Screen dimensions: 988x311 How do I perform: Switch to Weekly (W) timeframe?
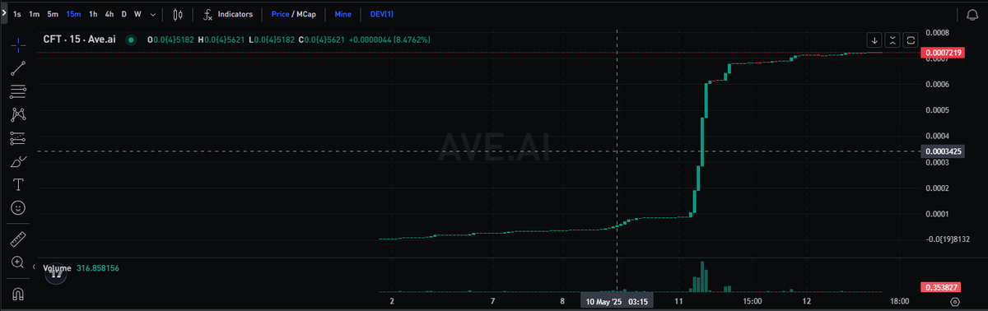[x=137, y=15]
